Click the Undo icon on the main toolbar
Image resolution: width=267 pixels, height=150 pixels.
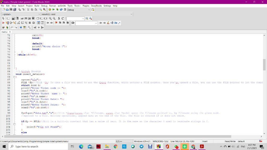pyautogui.click(x=19, y=10)
